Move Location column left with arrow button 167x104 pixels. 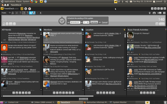98,93
